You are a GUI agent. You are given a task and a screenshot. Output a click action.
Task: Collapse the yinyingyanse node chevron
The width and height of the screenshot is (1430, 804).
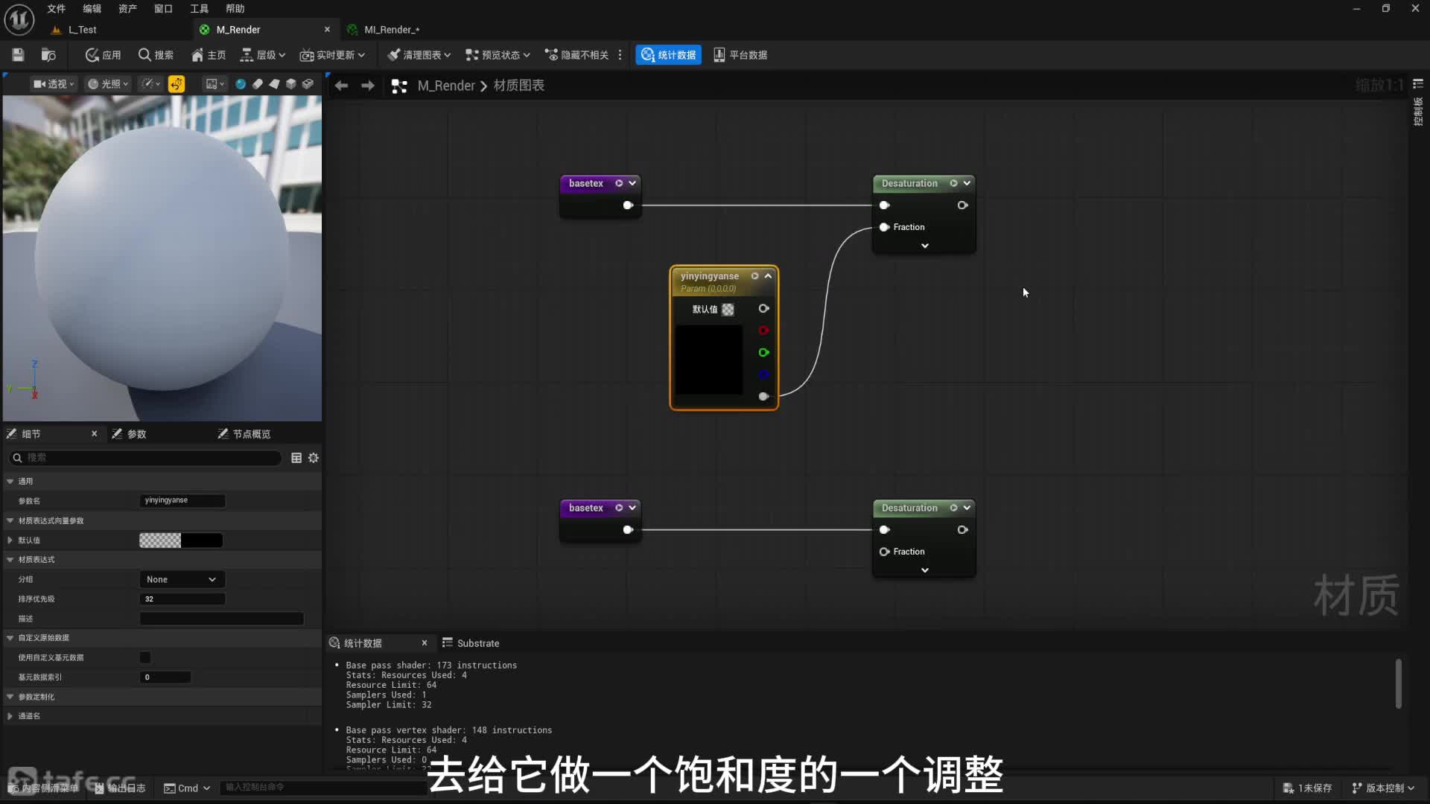coord(768,275)
